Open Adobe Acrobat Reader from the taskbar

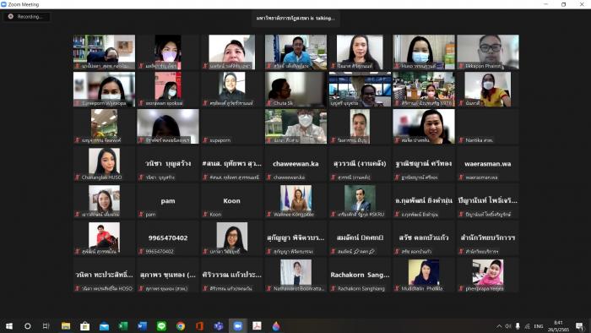[x=257, y=326]
